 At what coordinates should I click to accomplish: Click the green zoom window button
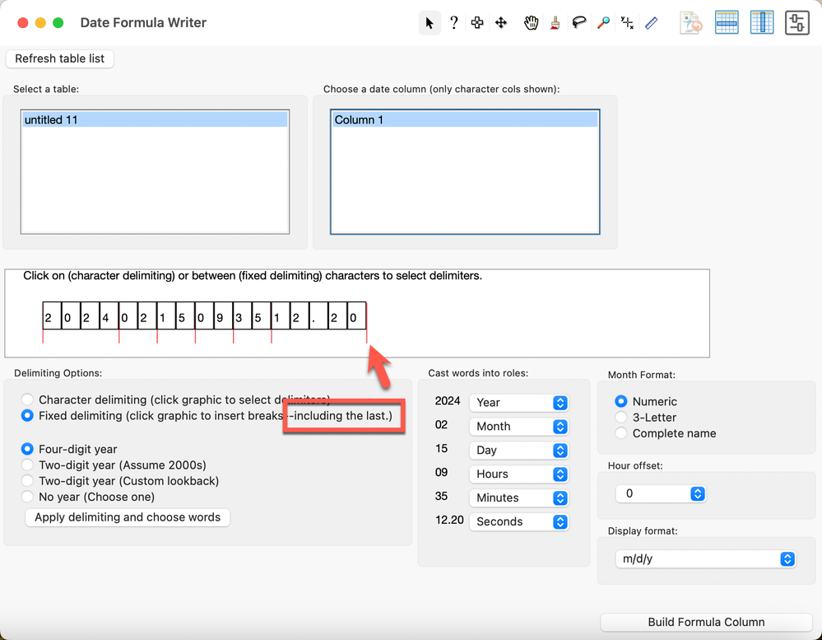pyautogui.click(x=58, y=22)
